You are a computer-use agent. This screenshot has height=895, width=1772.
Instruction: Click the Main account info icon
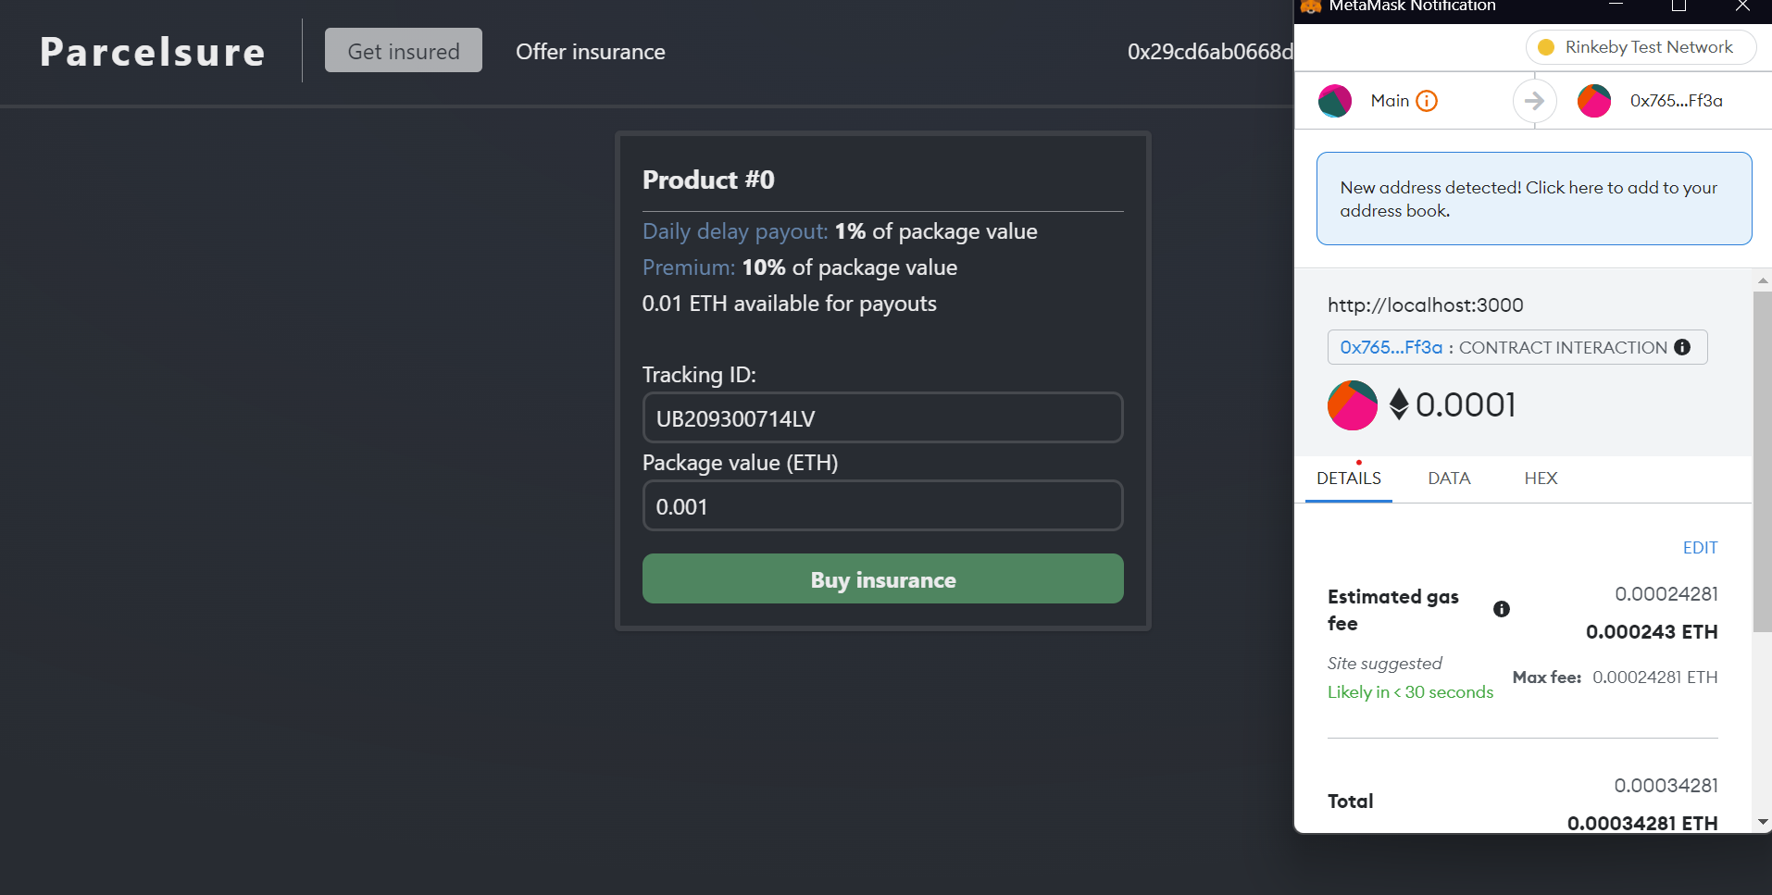(x=1427, y=101)
